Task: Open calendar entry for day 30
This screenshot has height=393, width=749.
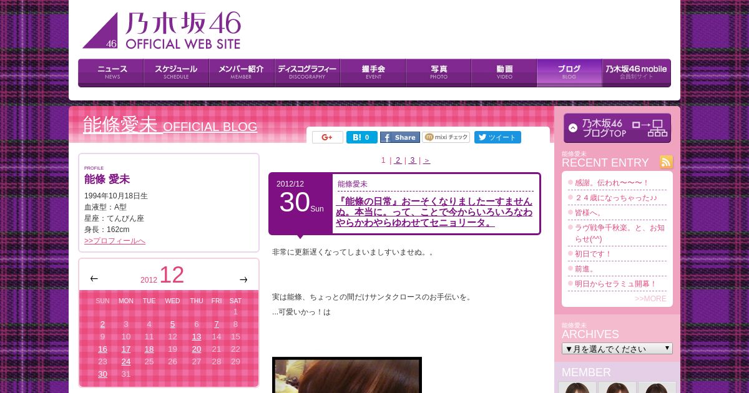Action: 102,374
